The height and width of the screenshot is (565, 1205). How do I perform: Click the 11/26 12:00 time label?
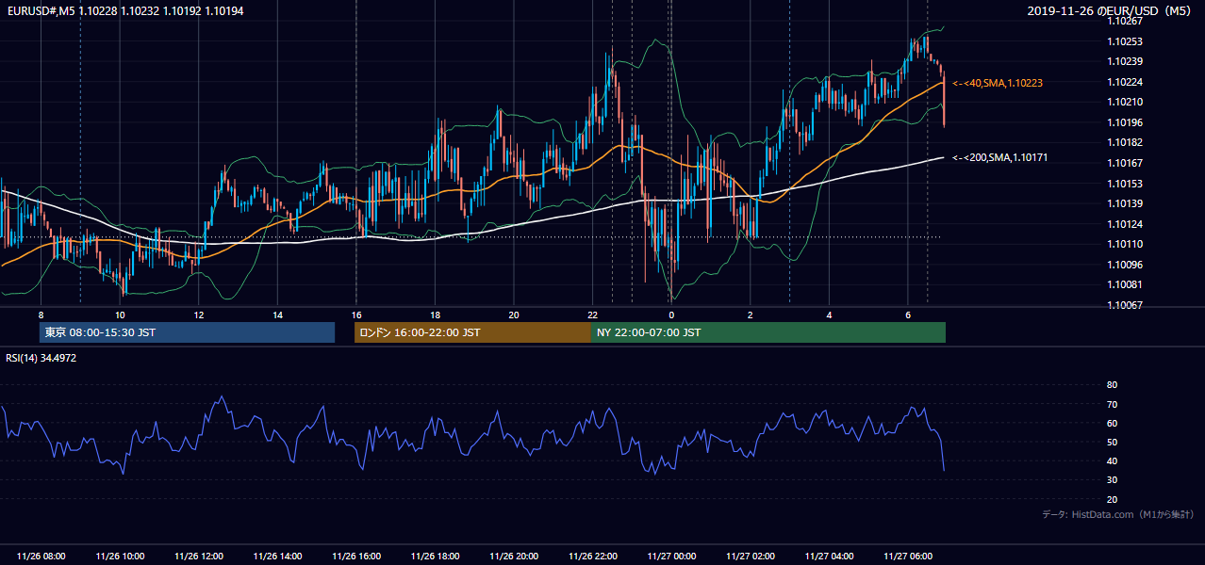coord(199,557)
